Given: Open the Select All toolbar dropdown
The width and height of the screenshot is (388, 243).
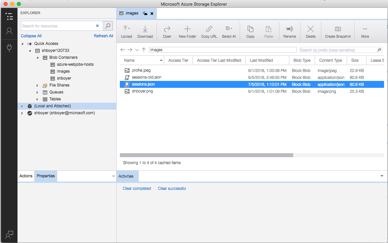Looking at the screenshot, I should tap(229, 32).
